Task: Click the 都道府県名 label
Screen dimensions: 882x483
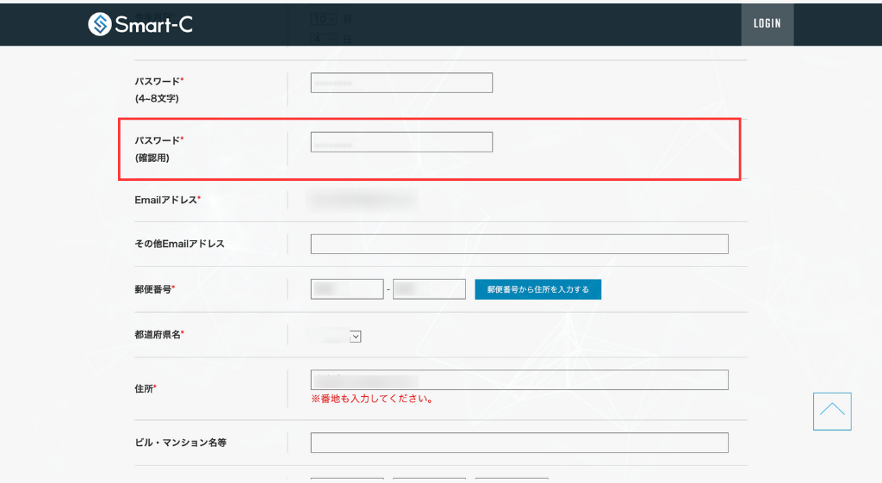Action: pos(159,335)
